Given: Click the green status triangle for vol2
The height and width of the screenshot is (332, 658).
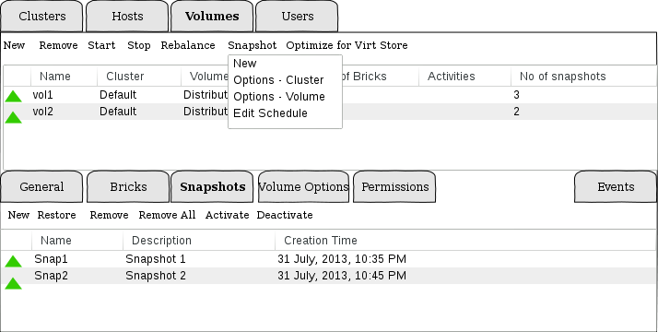Looking at the screenshot, I should [13, 117].
